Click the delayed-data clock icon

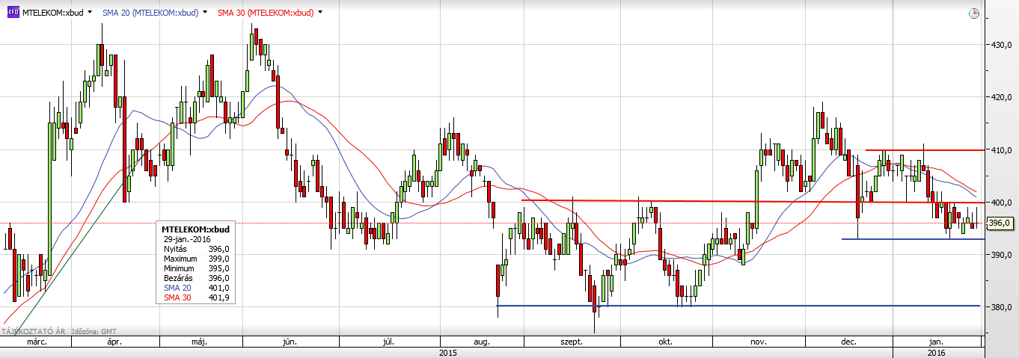point(973,13)
